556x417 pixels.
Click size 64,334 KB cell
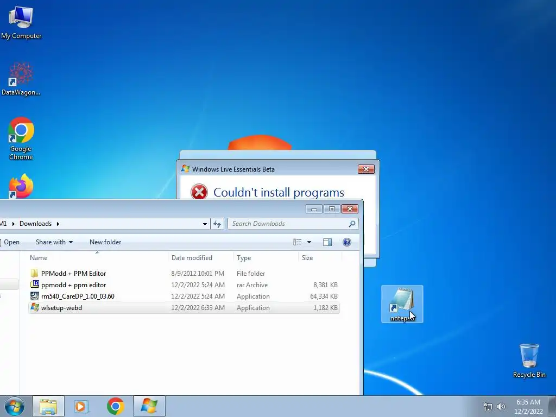(x=324, y=296)
